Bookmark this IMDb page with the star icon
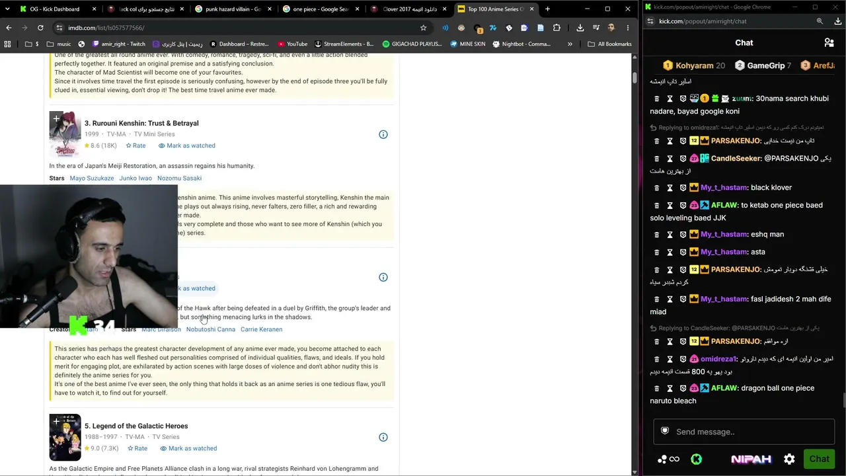This screenshot has width=846, height=476. tap(424, 28)
